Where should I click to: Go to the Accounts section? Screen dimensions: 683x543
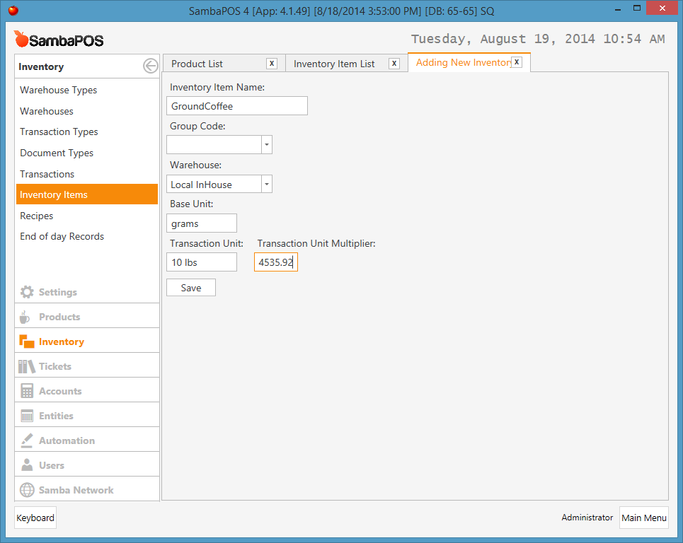[x=87, y=391]
